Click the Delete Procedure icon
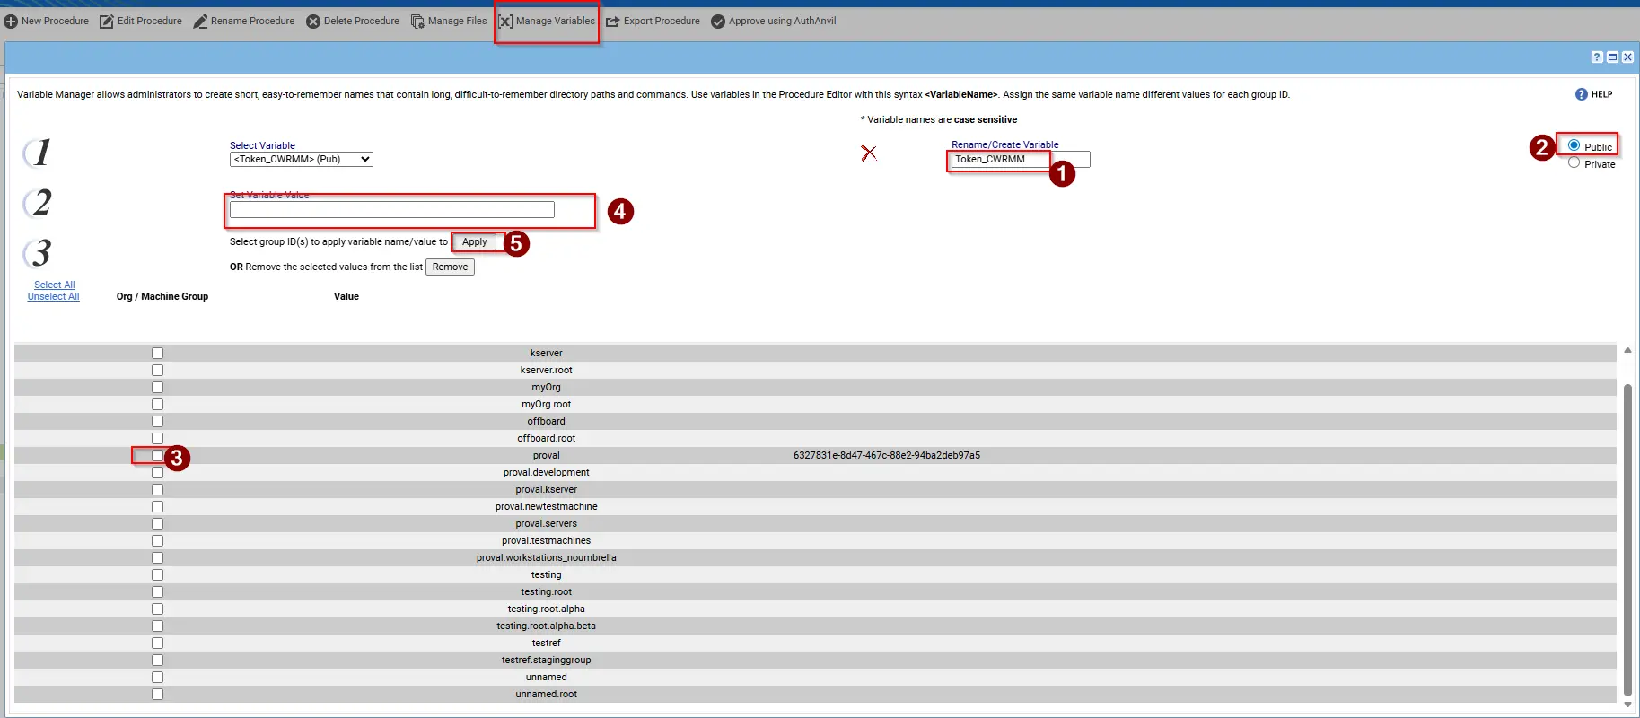 tap(313, 22)
